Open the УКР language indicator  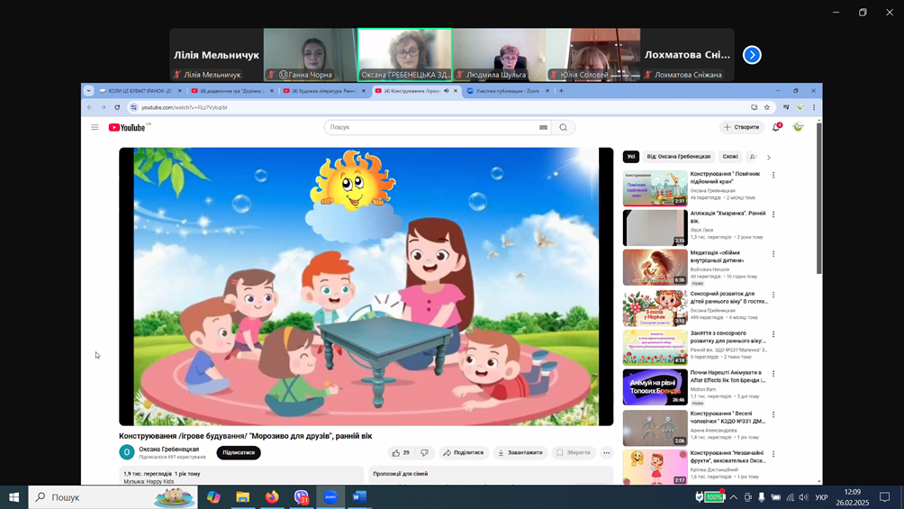821,497
